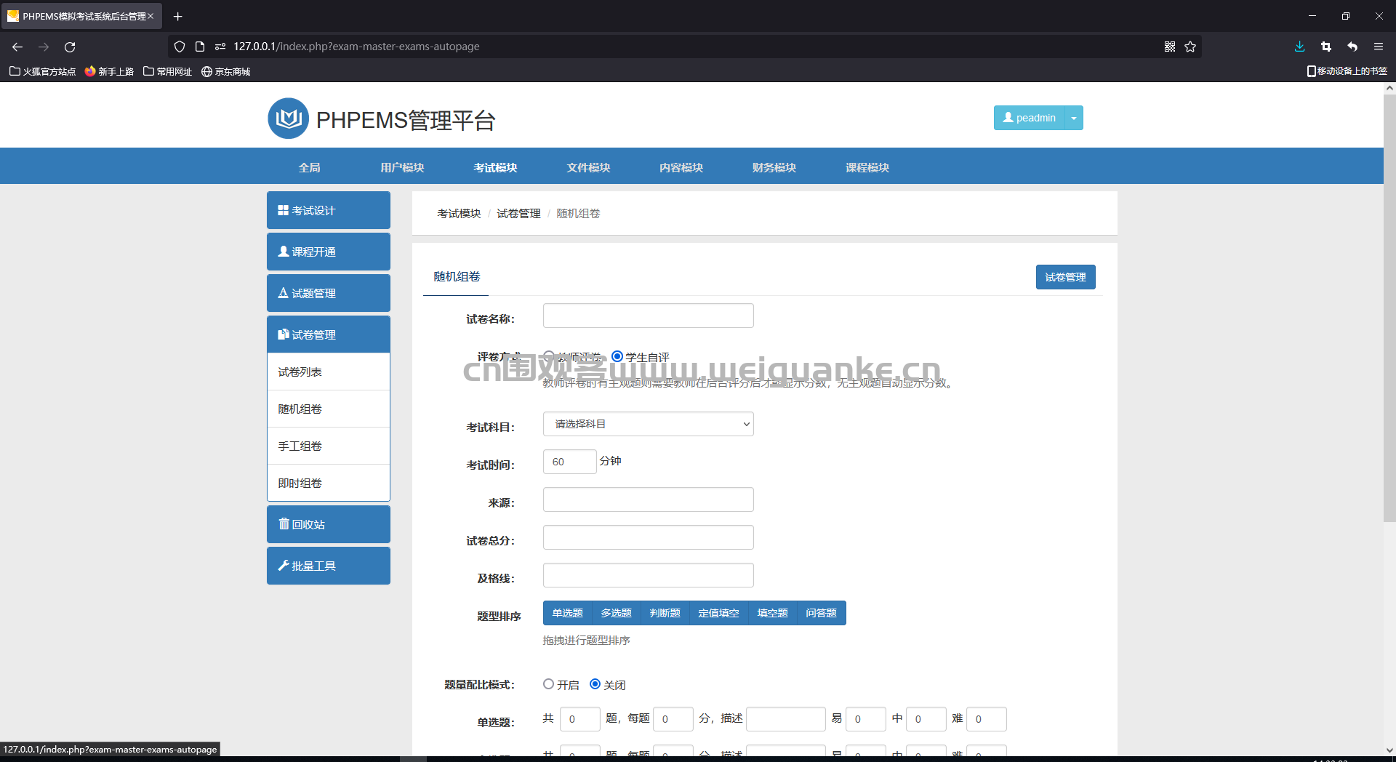Open 内容模块 navigation menu

click(681, 167)
